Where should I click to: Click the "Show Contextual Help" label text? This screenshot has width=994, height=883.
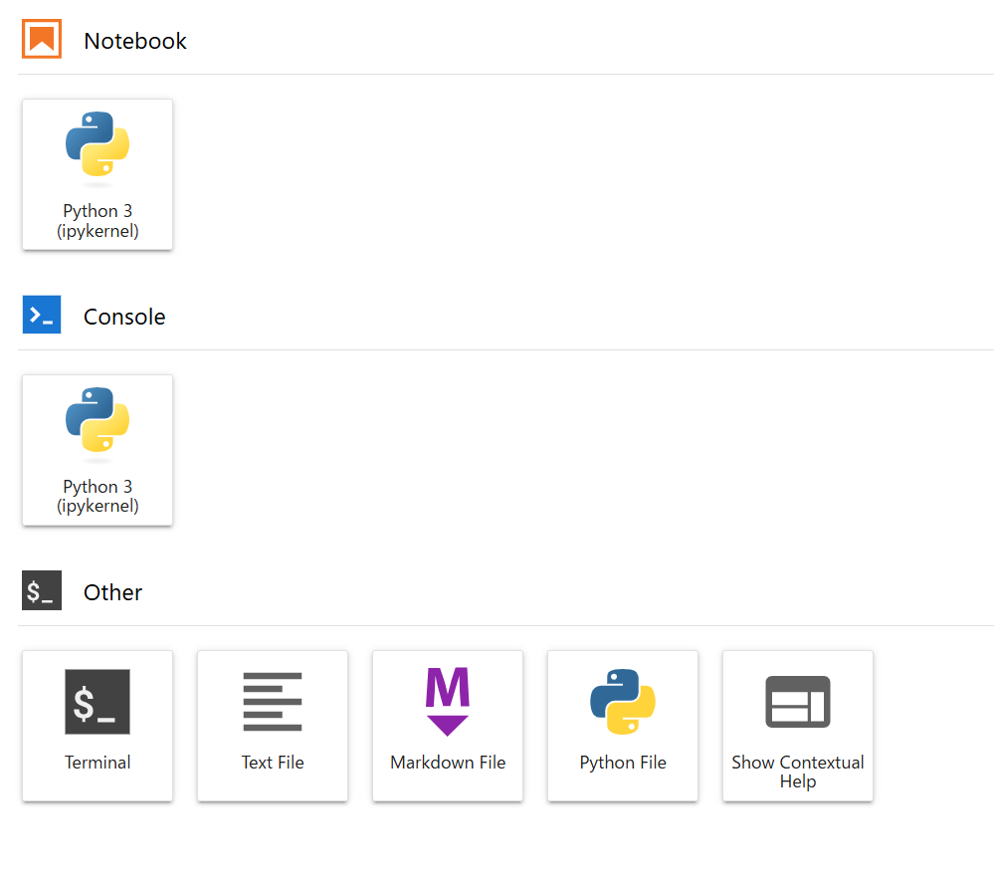pyautogui.click(x=798, y=772)
